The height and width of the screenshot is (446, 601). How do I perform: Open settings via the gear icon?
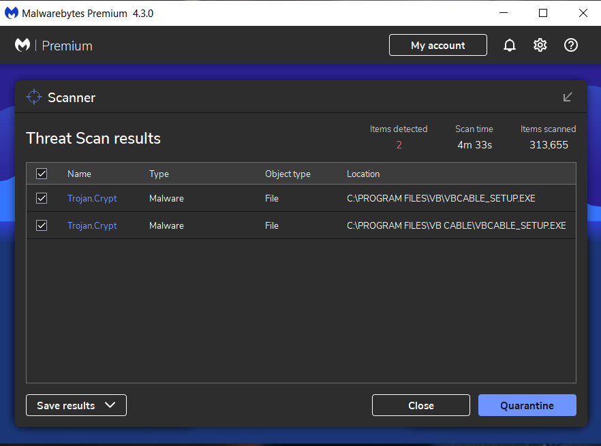click(540, 46)
